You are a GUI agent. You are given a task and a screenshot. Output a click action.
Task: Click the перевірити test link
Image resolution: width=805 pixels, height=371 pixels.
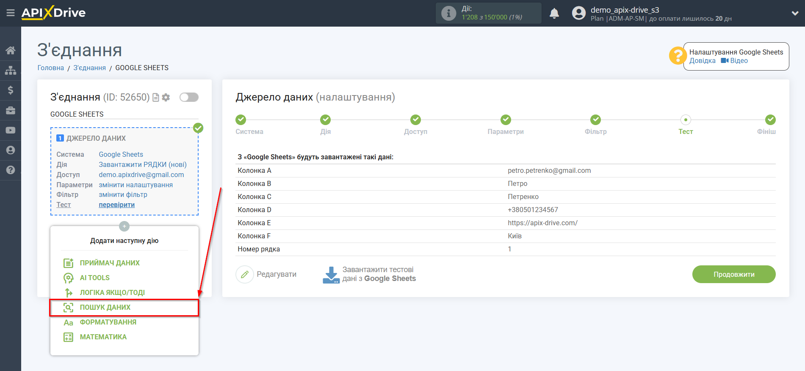tap(116, 205)
